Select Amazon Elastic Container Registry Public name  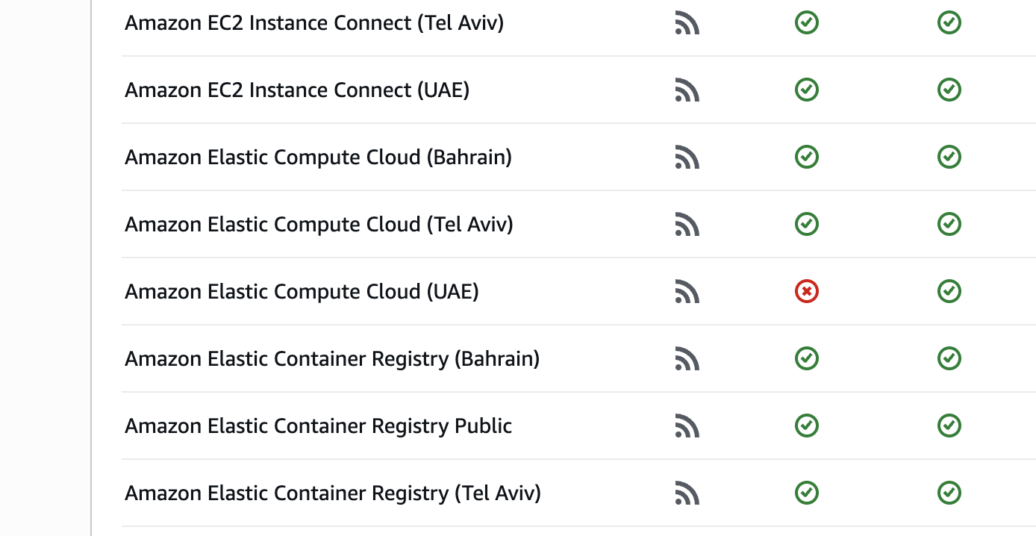click(319, 426)
